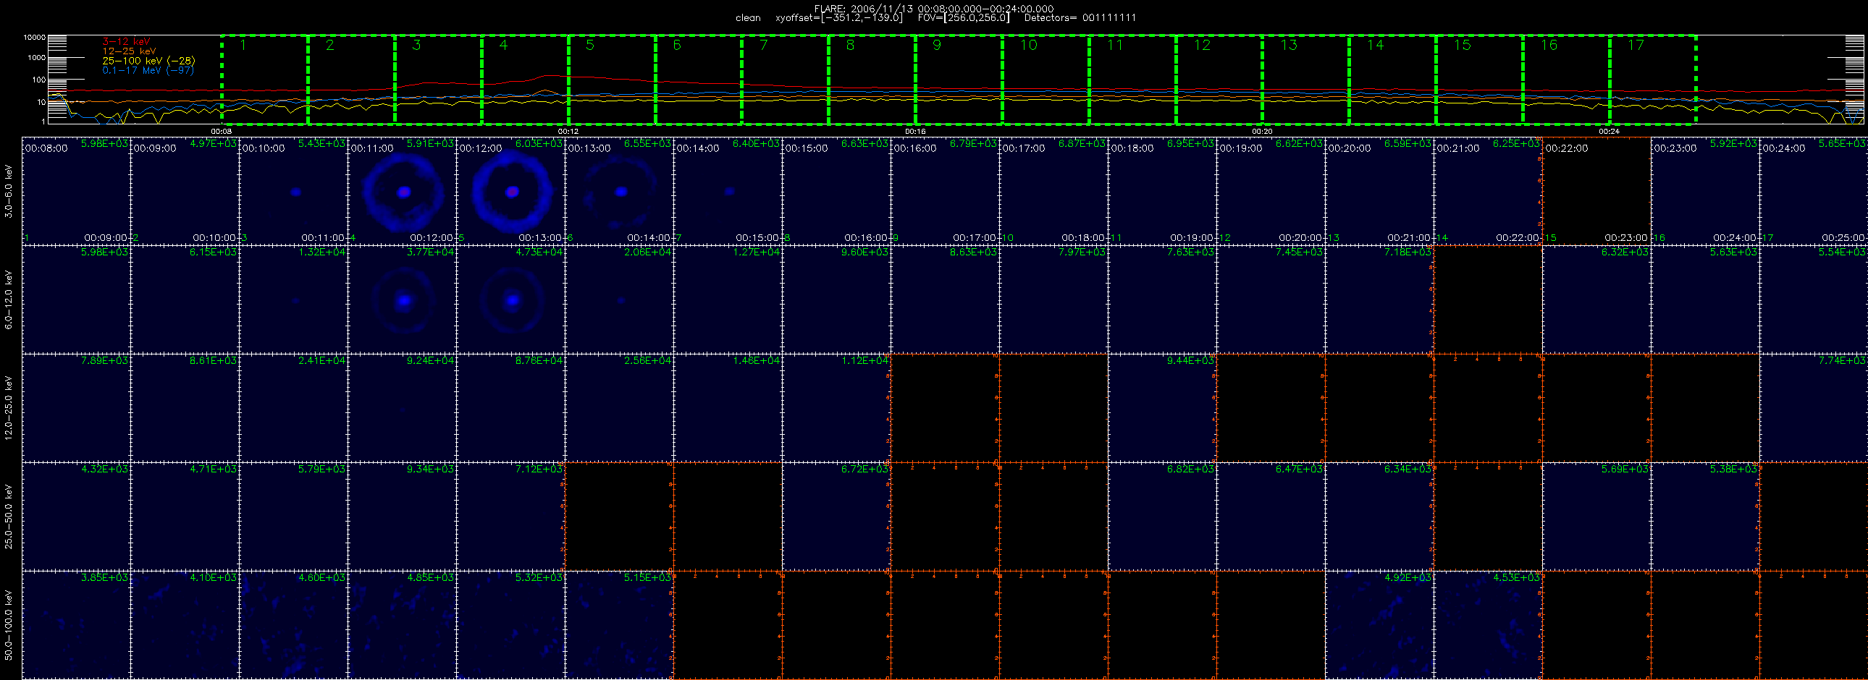Click the 12.0-25.0 keV row label
1868x680 pixels.
tap(9, 408)
